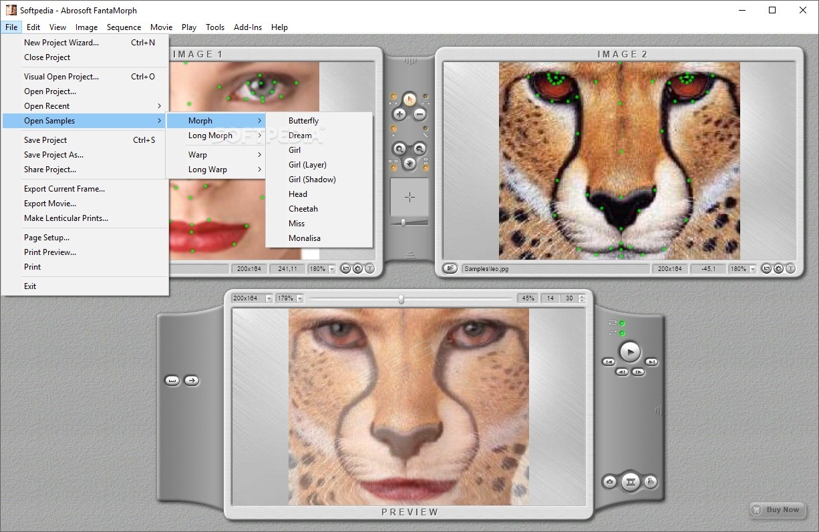Open the Girl (Shadow) sample

click(319, 180)
